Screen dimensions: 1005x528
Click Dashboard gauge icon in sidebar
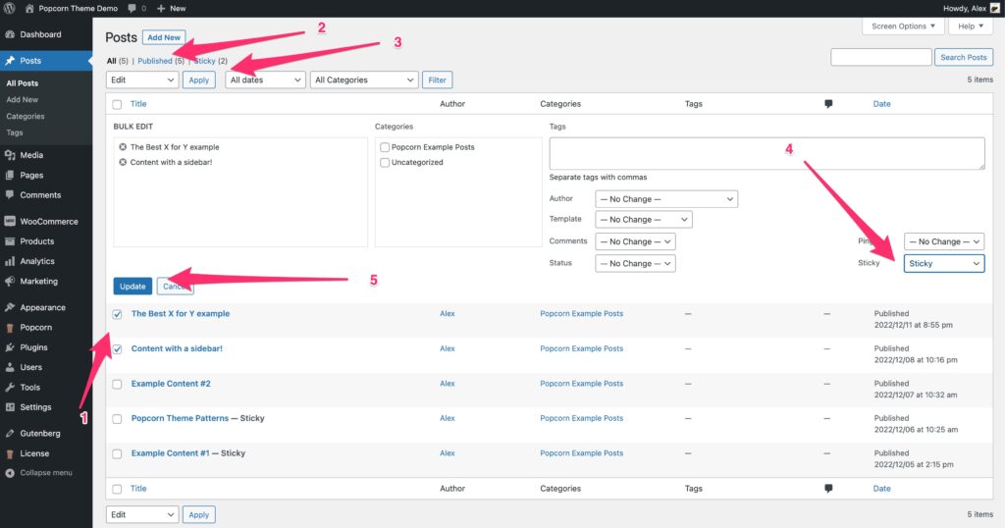tap(10, 34)
